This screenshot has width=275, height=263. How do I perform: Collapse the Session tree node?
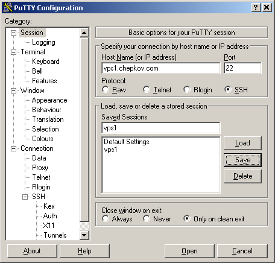(x=13, y=33)
